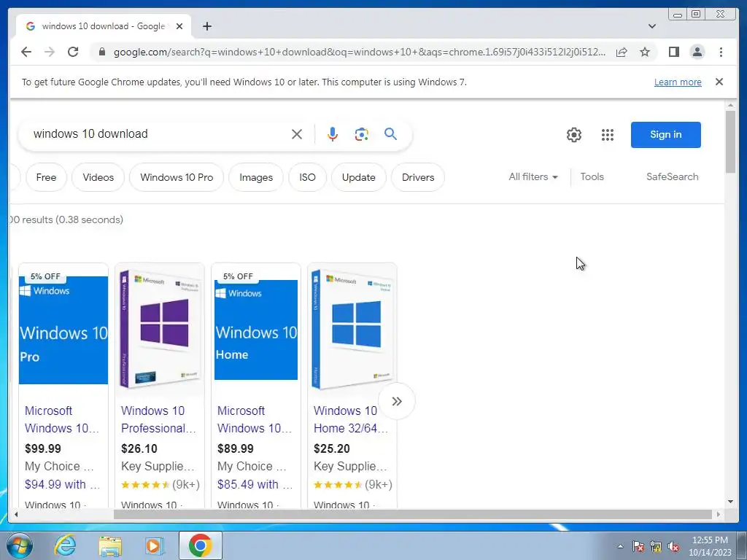
Task: Dismiss the Chrome update notification bar
Action: click(719, 82)
